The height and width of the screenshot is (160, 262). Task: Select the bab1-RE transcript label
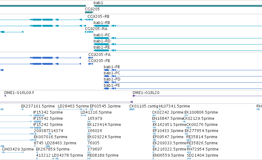102,47
